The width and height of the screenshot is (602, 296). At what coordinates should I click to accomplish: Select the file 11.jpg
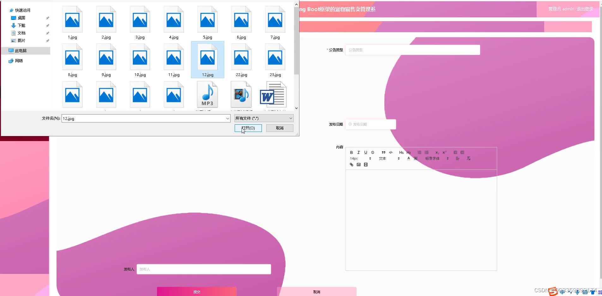tap(174, 60)
